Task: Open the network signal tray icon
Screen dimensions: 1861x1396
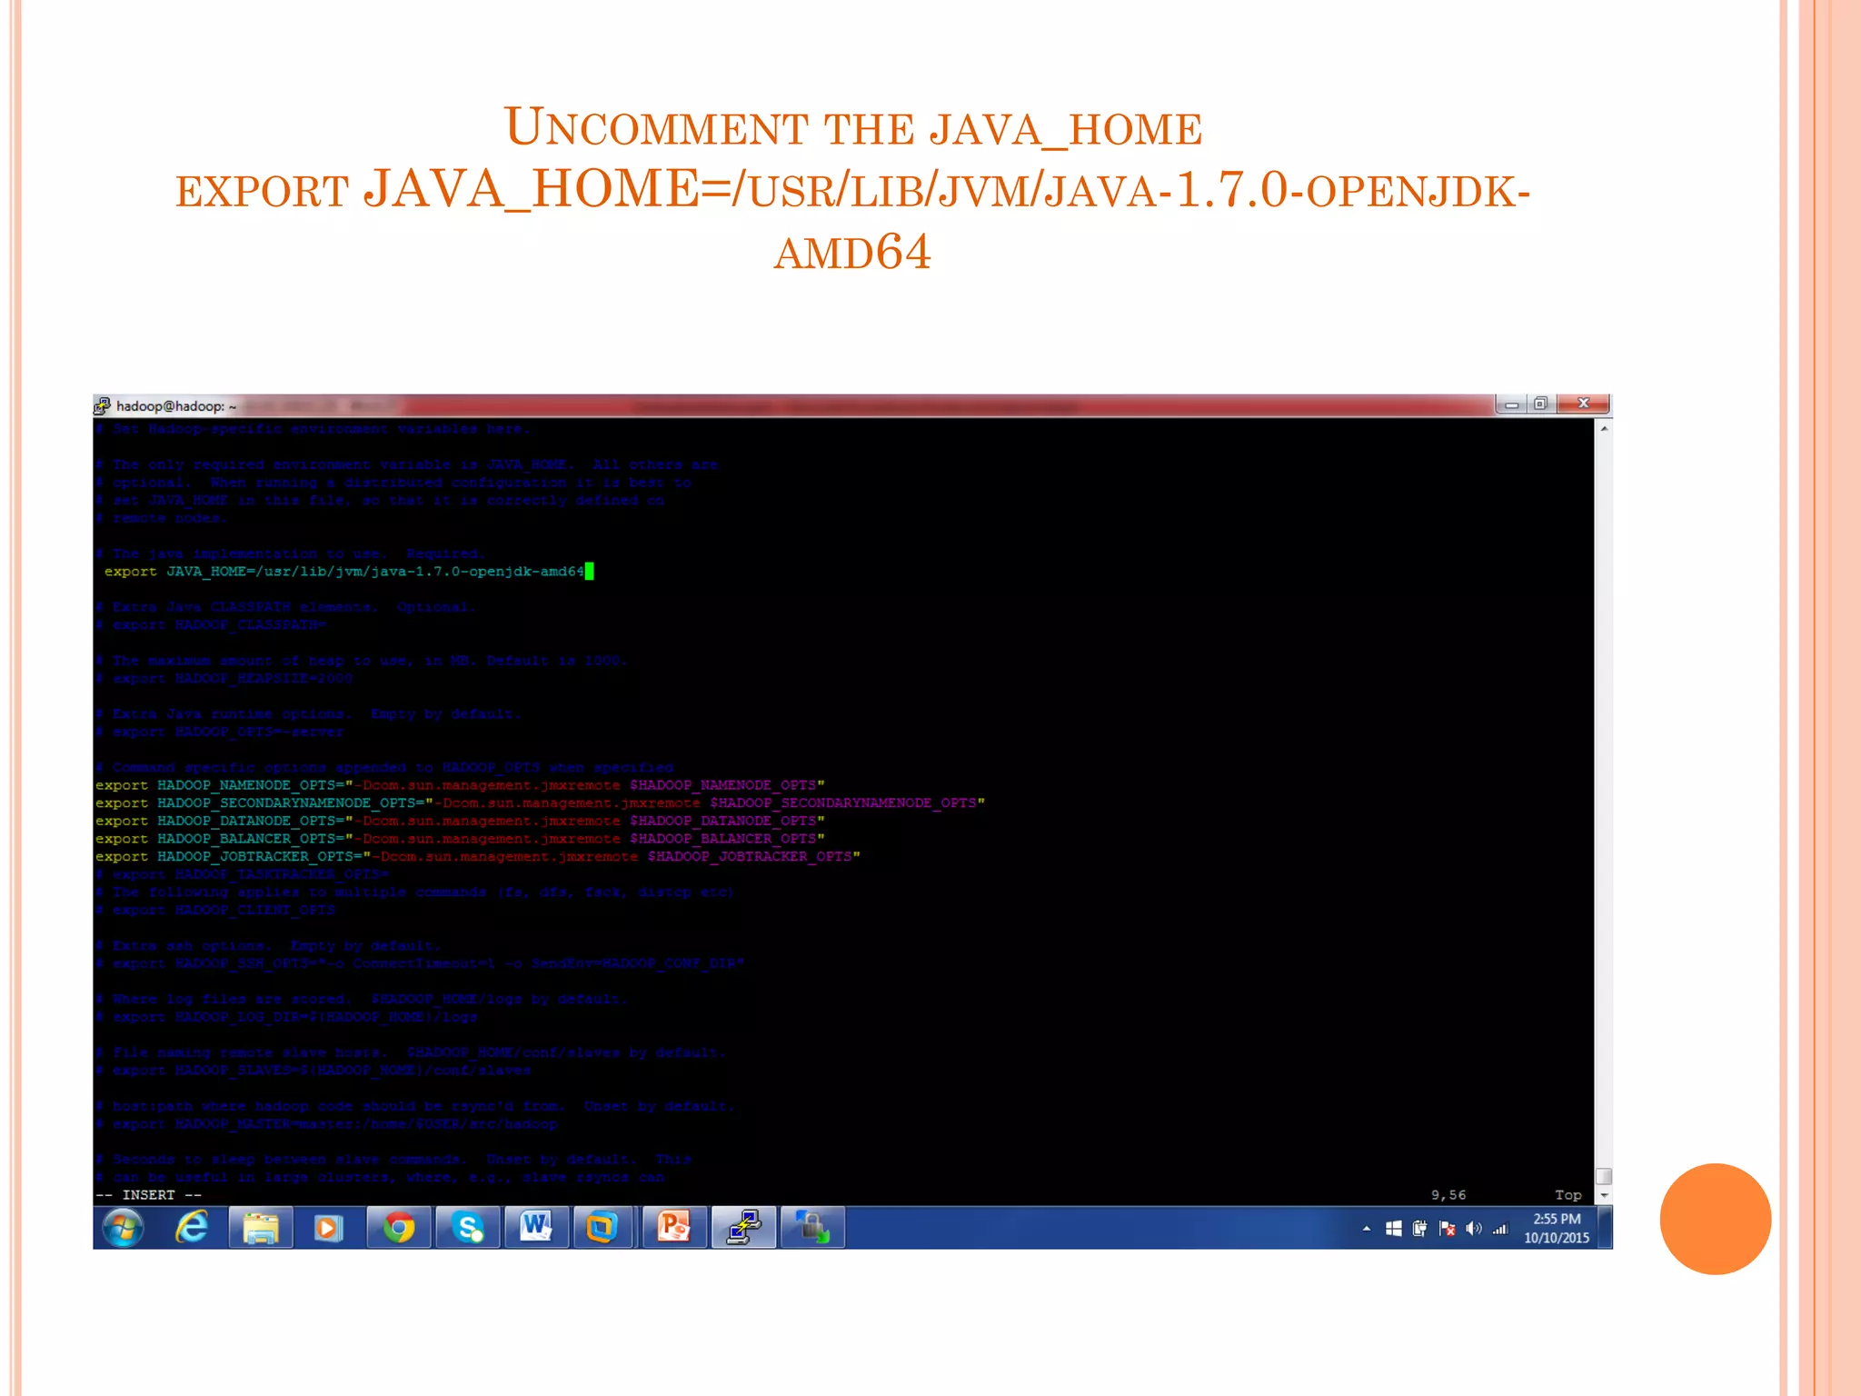Action: [x=1499, y=1229]
